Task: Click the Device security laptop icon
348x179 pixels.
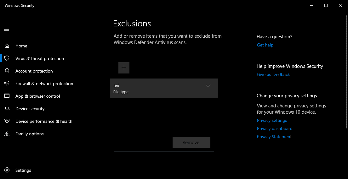Action: coord(7,109)
